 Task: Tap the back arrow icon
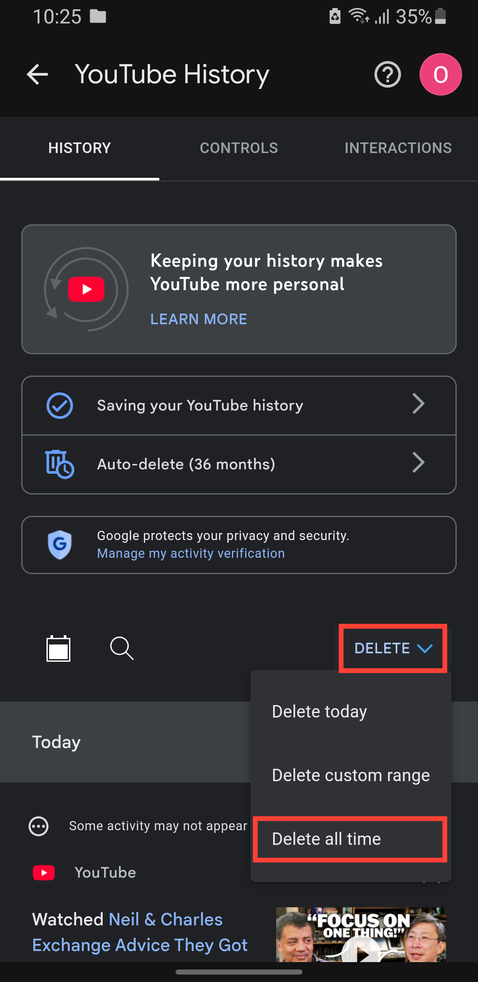[x=38, y=74]
